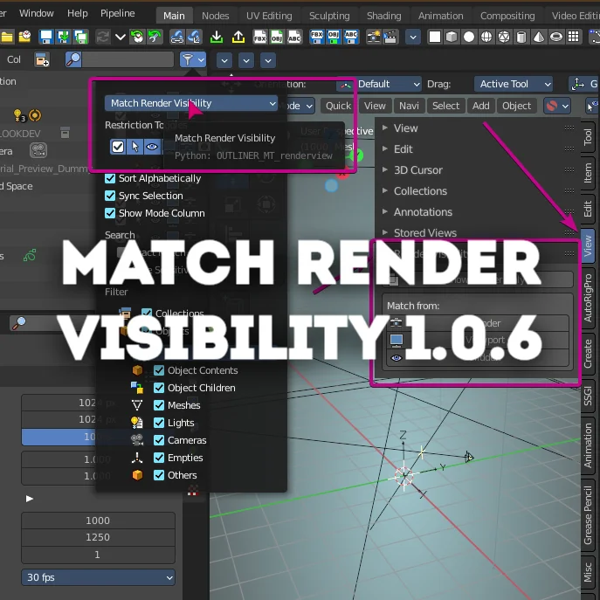Switch to the Sculpting workspace tab
Viewport: 600px width, 600px height.
tap(328, 16)
